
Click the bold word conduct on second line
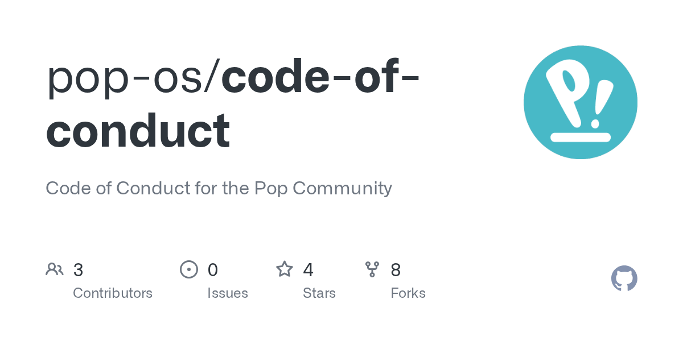[138, 130]
